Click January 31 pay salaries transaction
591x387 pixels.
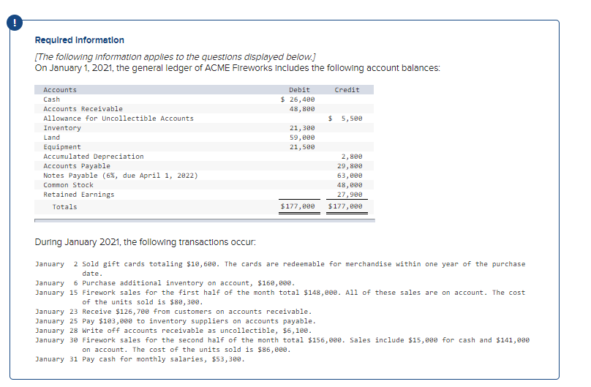tap(140, 359)
